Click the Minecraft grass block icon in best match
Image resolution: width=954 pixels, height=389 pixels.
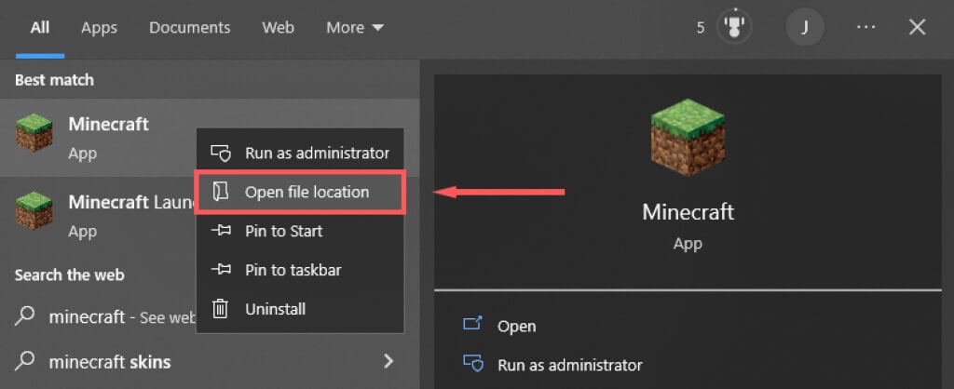click(34, 132)
